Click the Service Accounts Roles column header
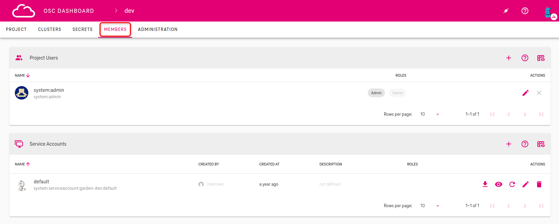 coord(412,164)
